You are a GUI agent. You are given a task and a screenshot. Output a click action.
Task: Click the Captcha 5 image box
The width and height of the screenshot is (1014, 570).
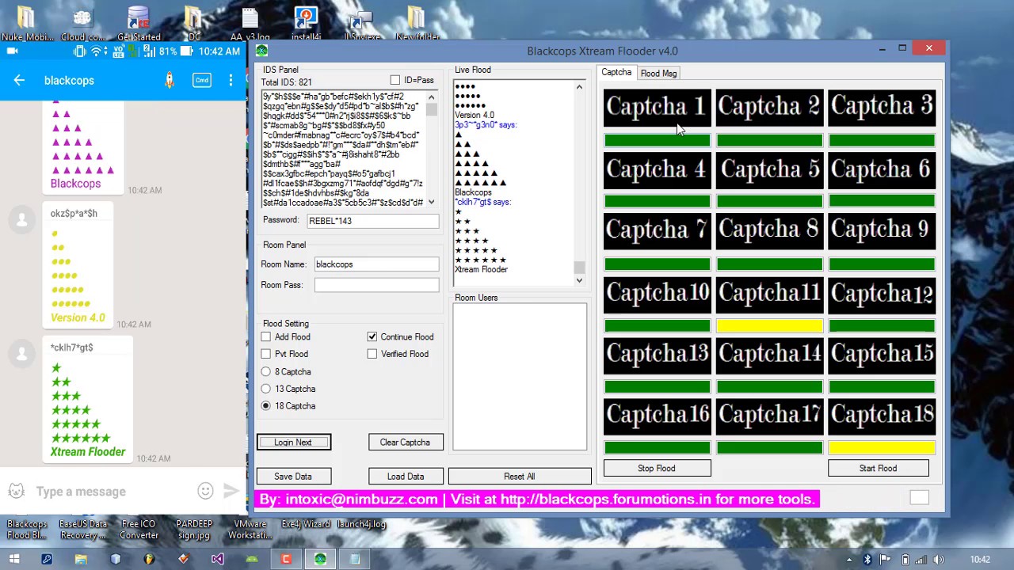click(x=769, y=169)
